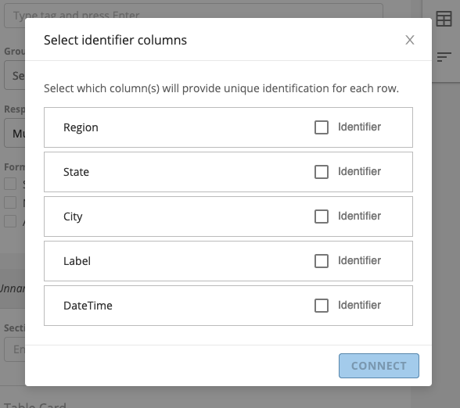Select the State column row
Screen dimensions: 460x408
click(228, 172)
